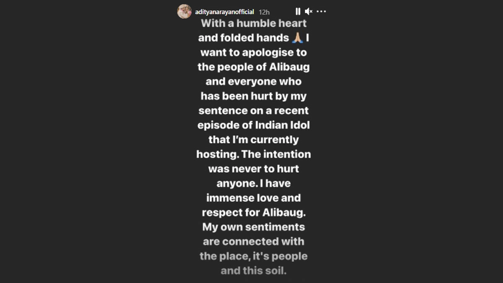Unmute the story audio speaker icon

pos(309,11)
